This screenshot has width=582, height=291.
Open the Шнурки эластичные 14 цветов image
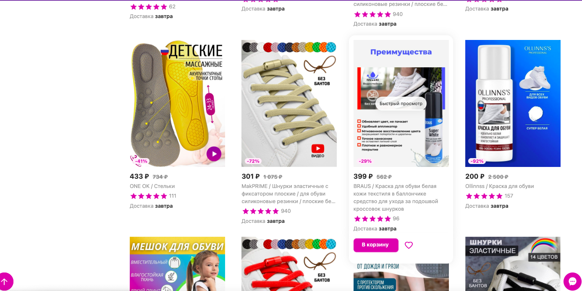point(513,264)
